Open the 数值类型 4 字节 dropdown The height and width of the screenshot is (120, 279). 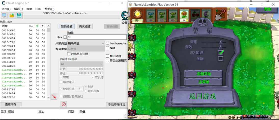[x=86, y=49]
